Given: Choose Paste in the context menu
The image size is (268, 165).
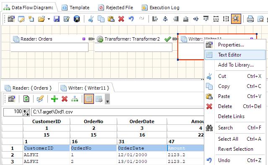Looking at the screenshot, I should point(235,96).
